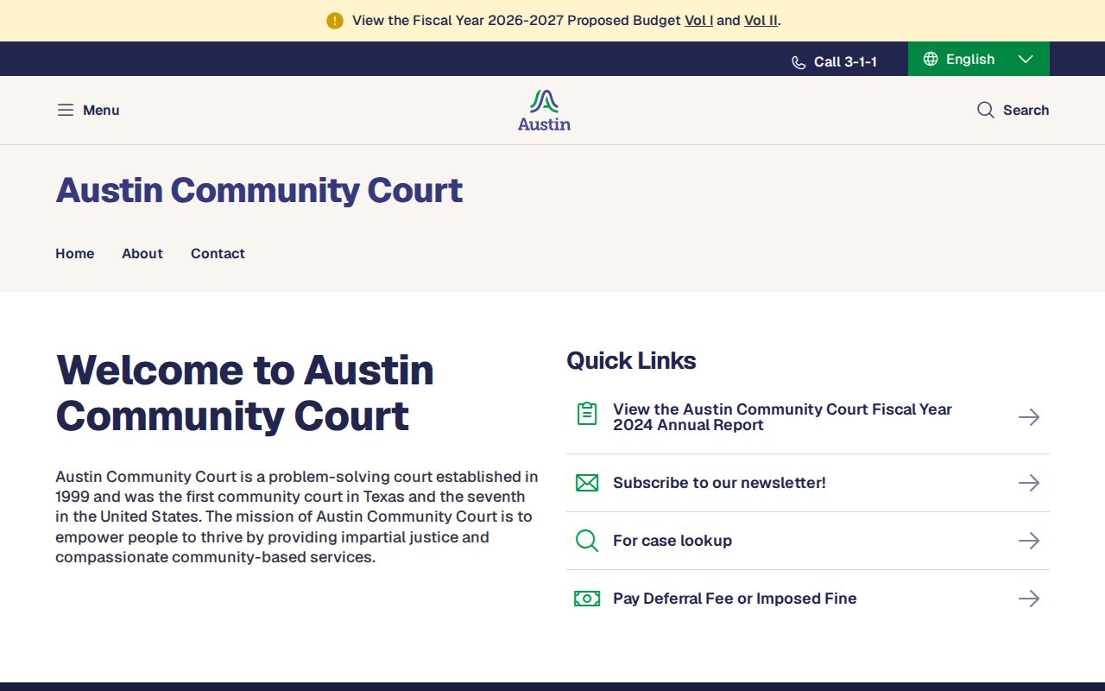Click the Quick Links heading

coord(631,361)
